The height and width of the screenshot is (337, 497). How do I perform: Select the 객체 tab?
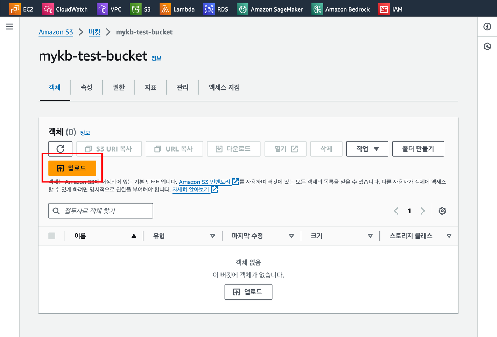click(x=55, y=87)
